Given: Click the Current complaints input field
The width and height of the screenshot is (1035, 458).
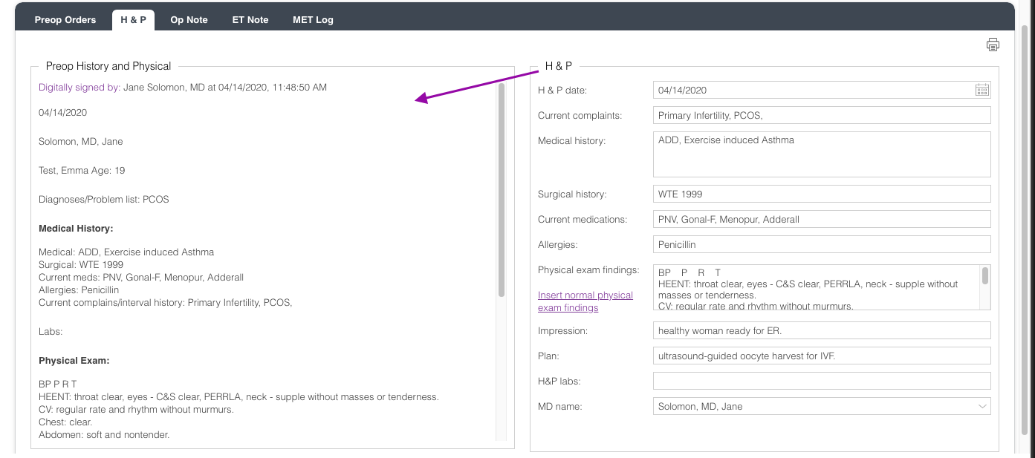Looking at the screenshot, I should pyautogui.click(x=821, y=115).
